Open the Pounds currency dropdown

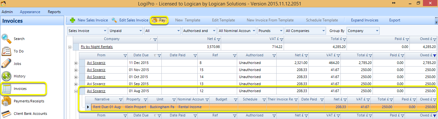(271, 31)
